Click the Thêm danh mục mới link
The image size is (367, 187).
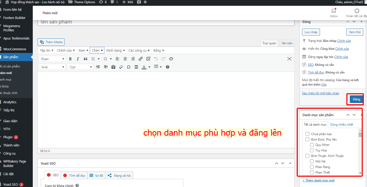click(x=318, y=180)
